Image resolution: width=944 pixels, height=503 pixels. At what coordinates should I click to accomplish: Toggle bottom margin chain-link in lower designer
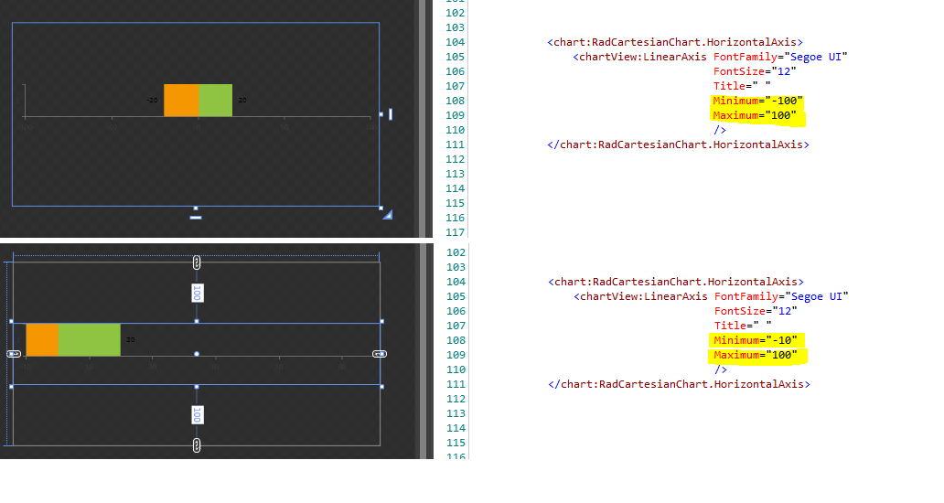197,445
